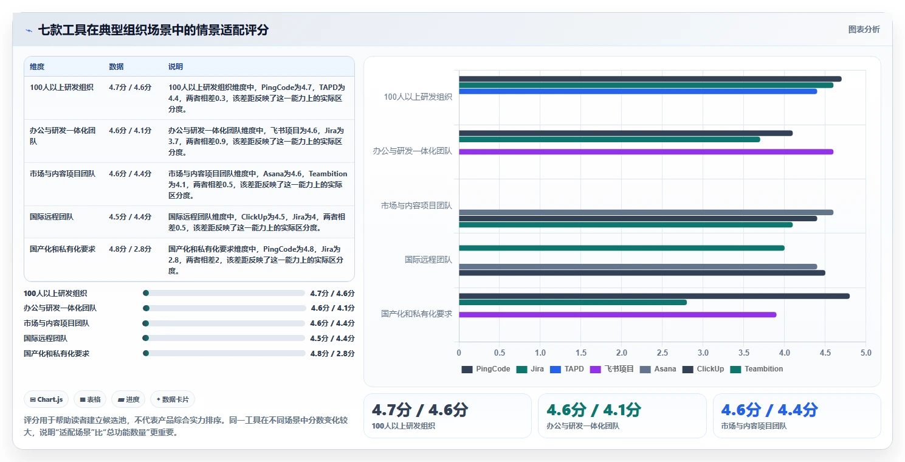The height and width of the screenshot is (462, 905).
Task: Click the blue icon beside the chart title
Action: point(29,30)
